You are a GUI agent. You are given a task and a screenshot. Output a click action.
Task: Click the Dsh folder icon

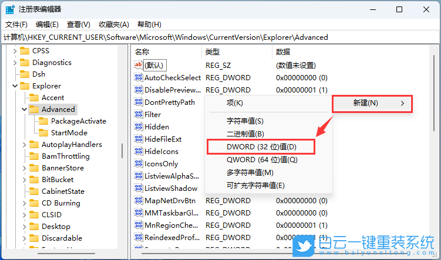click(25, 74)
